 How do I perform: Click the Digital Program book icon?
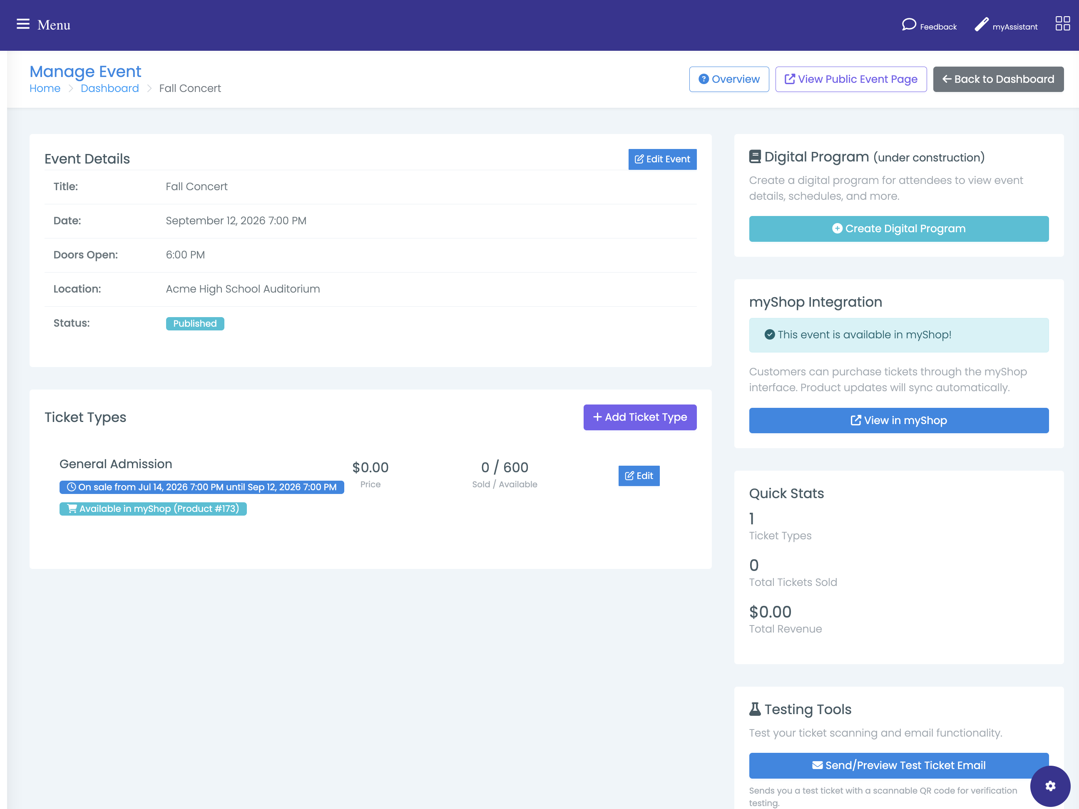[x=755, y=156]
